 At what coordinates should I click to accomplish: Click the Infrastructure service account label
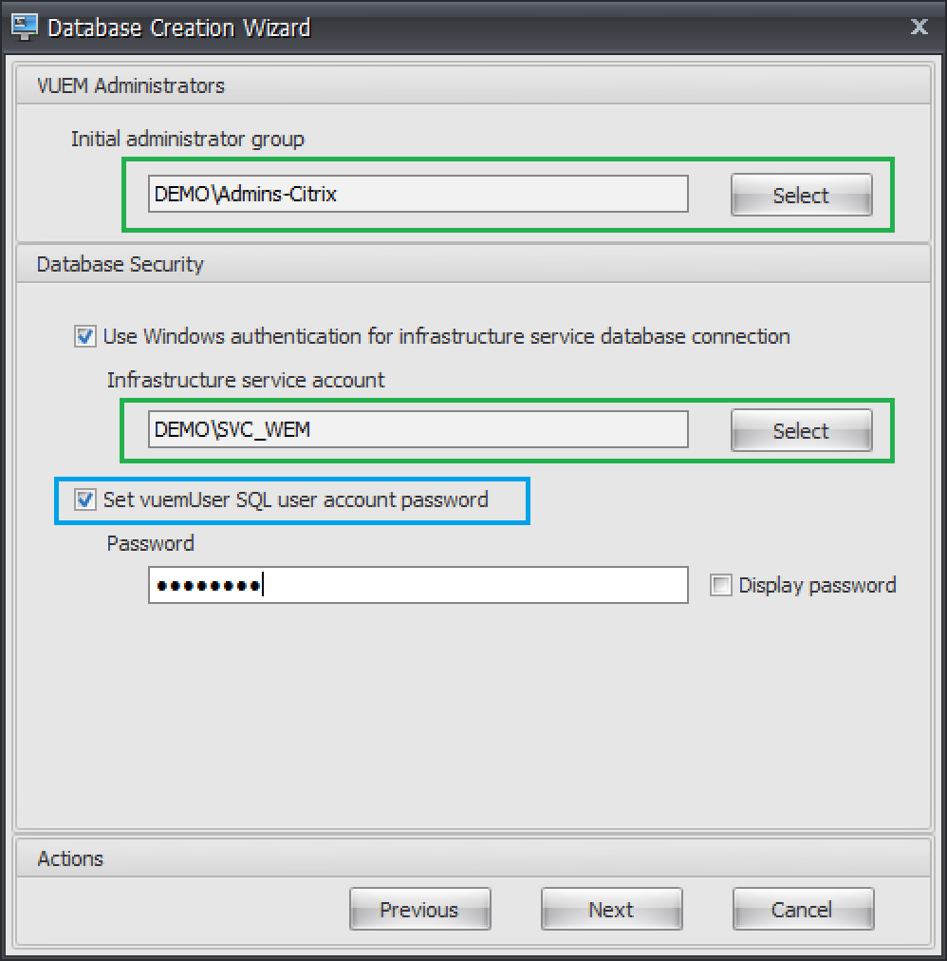[x=246, y=380]
